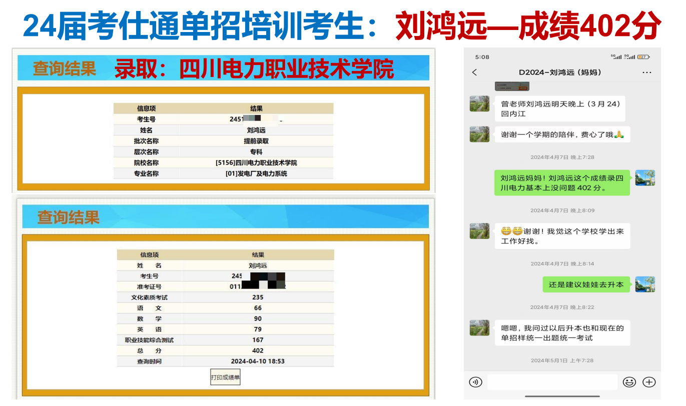Open avatar beside the 嗯嗯，我问过以后升本 message
This screenshot has height=406, width=686.
point(479,327)
